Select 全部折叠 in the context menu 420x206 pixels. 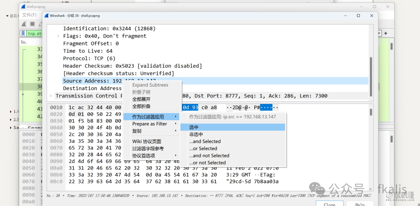pos(142,106)
